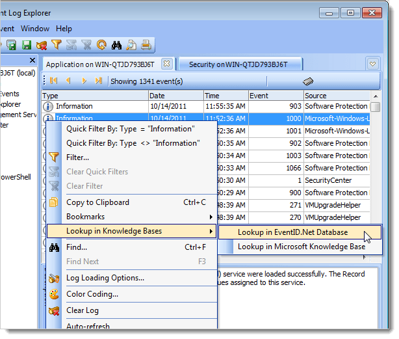Viewport: 399px width, 339px height.
Task: Open the tab list dropdown arrow
Action: coord(372,64)
